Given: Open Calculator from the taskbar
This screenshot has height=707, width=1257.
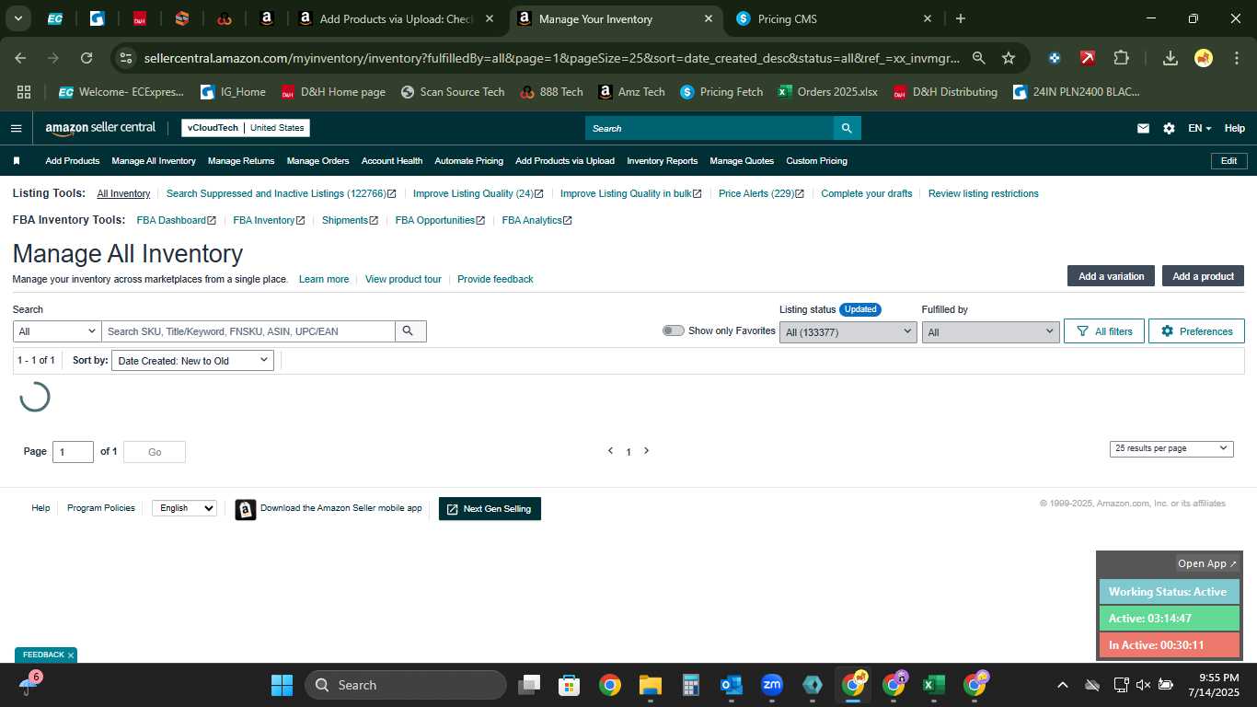Looking at the screenshot, I should (691, 685).
